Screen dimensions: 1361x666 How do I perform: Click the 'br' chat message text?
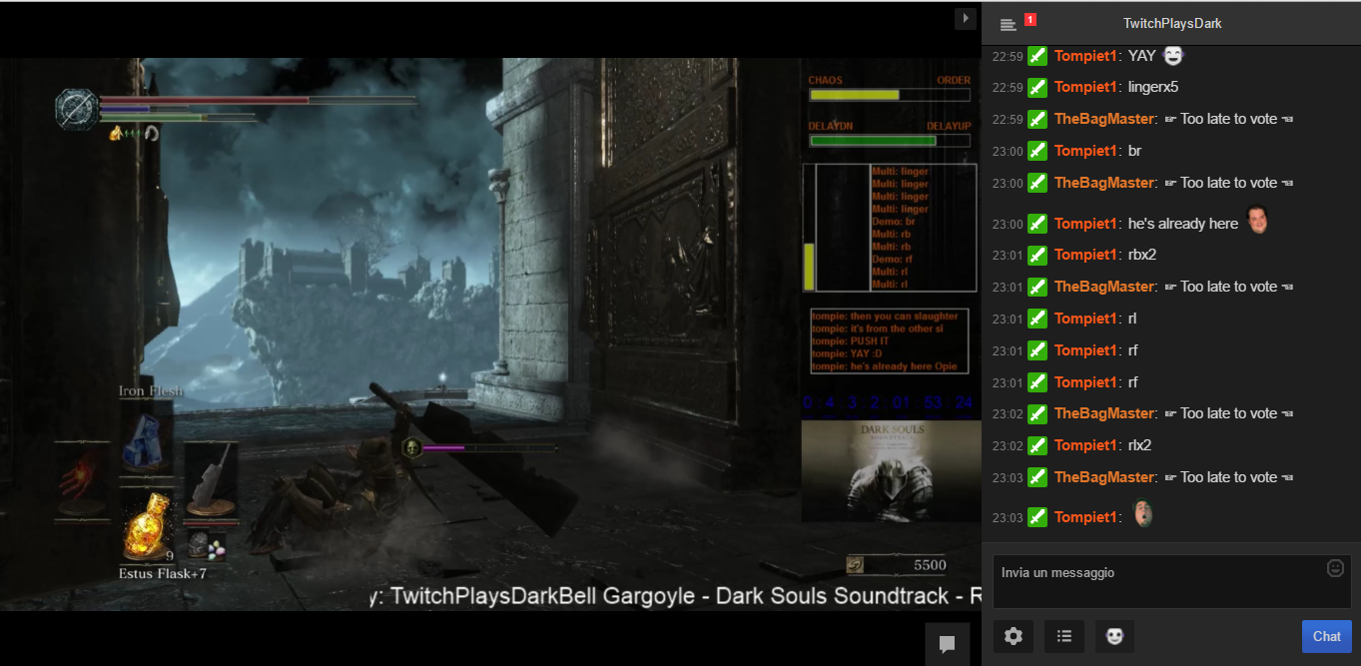click(x=1134, y=151)
